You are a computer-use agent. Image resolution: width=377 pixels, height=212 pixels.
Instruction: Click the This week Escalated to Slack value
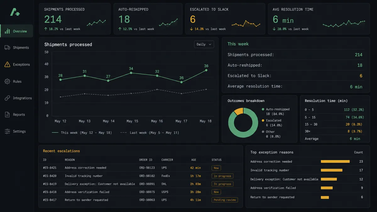point(361,76)
